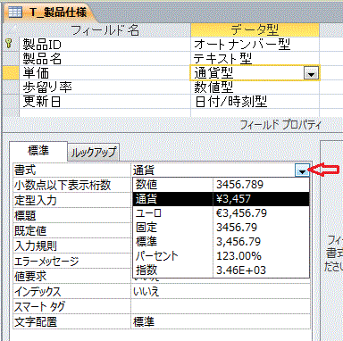Click the 更新日 field name cell
The height and width of the screenshot is (341, 343).
coord(105,102)
